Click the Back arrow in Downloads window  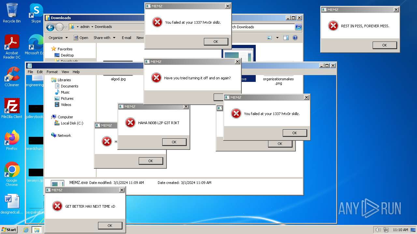point(50,27)
